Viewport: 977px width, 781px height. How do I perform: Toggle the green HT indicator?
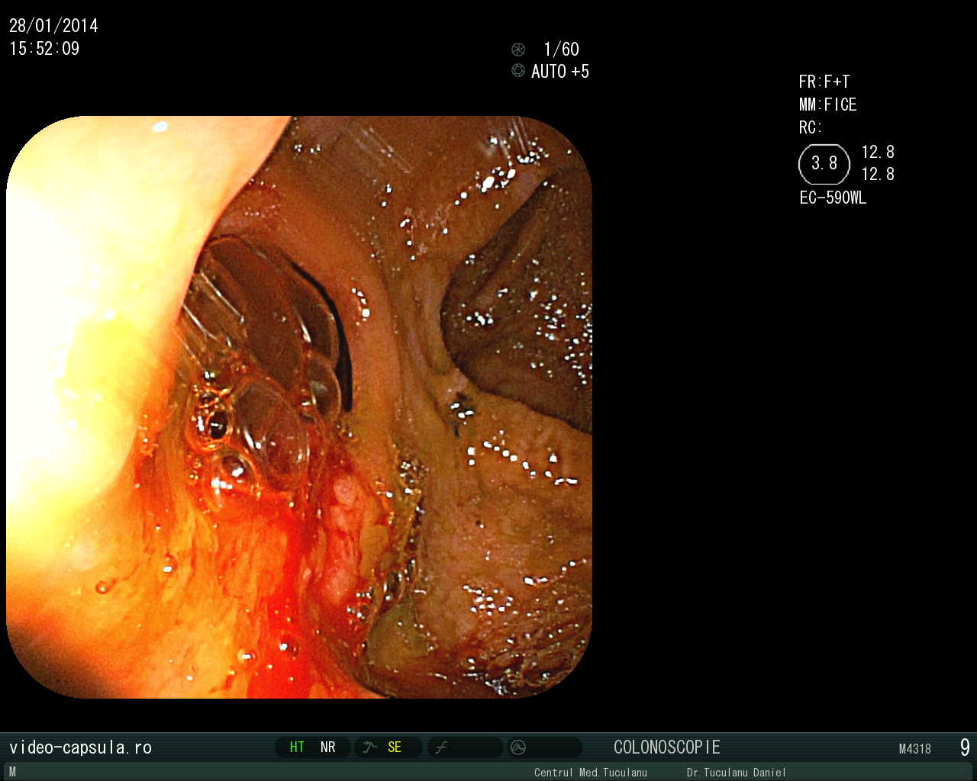[297, 747]
